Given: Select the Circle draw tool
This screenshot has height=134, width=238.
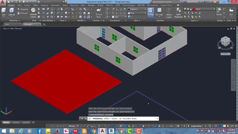Looking at the screenshot, I should click(x=66, y=13).
